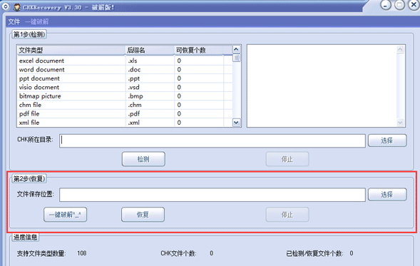Click the right panel's scroll down arrow
The image size is (420, 266).
click(x=400, y=123)
